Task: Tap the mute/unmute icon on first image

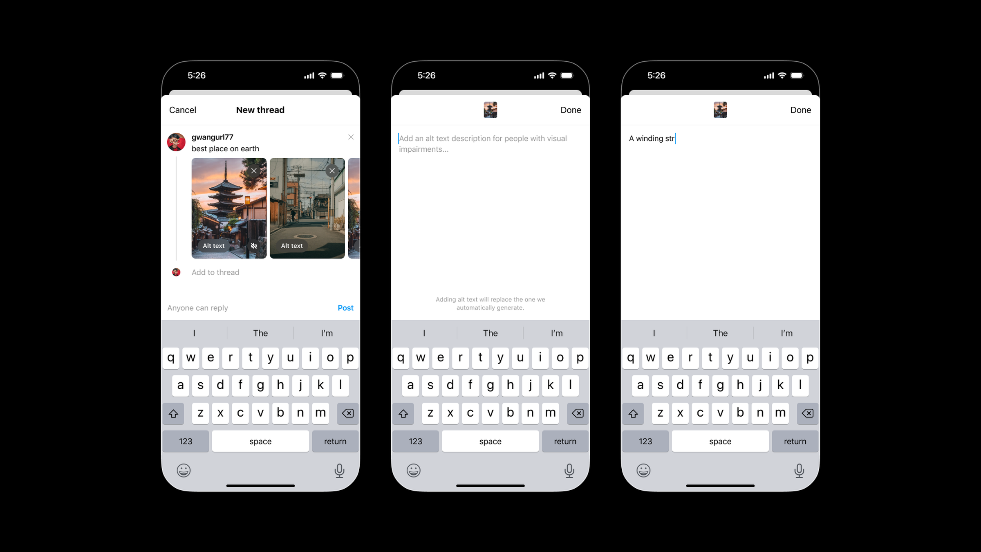Action: 253,245
